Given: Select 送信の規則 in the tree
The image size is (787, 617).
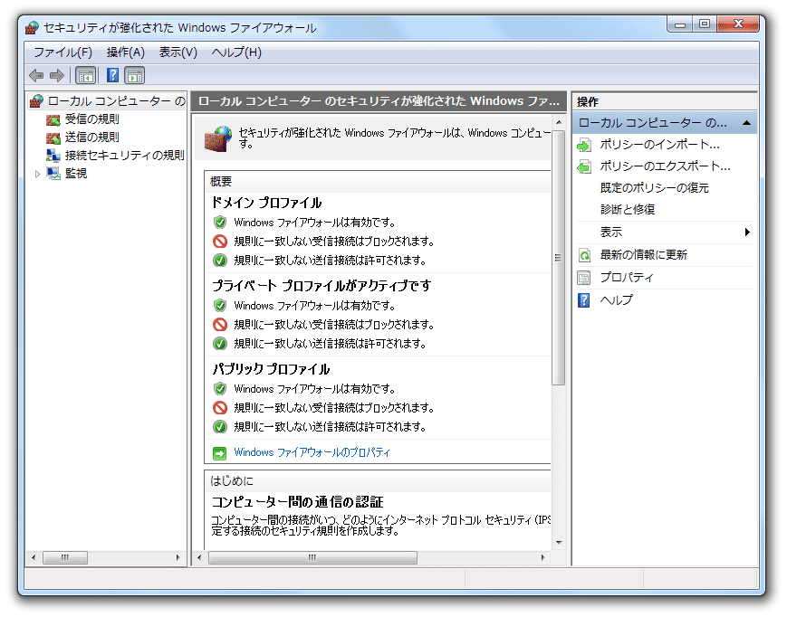Looking at the screenshot, I should [x=91, y=138].
